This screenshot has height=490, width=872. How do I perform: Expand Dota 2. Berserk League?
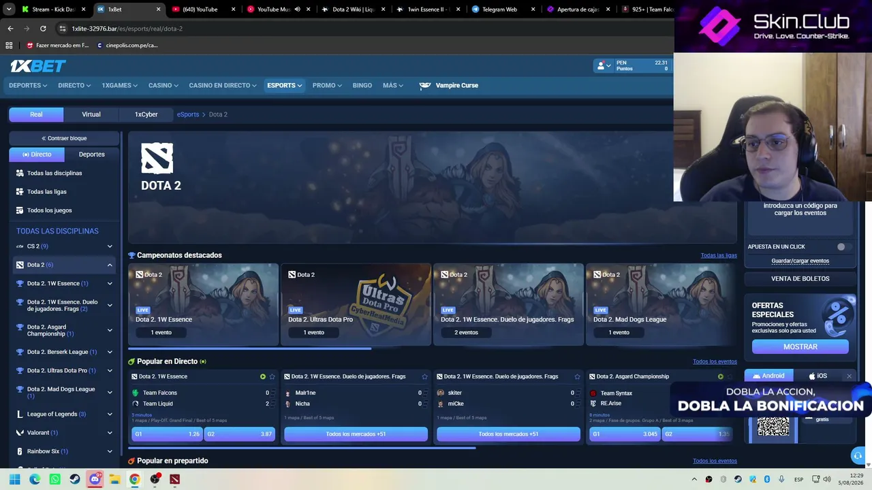[x=110, y=352]
